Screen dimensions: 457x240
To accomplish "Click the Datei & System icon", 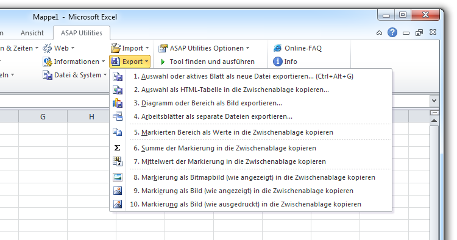I will point(47,75).
